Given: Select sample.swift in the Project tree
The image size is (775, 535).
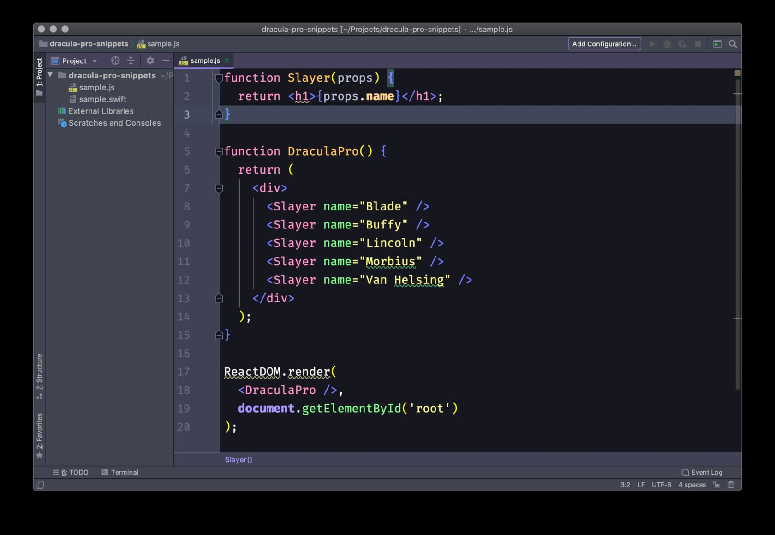Looking at the screenshot, I should click(x=102, y=99).
